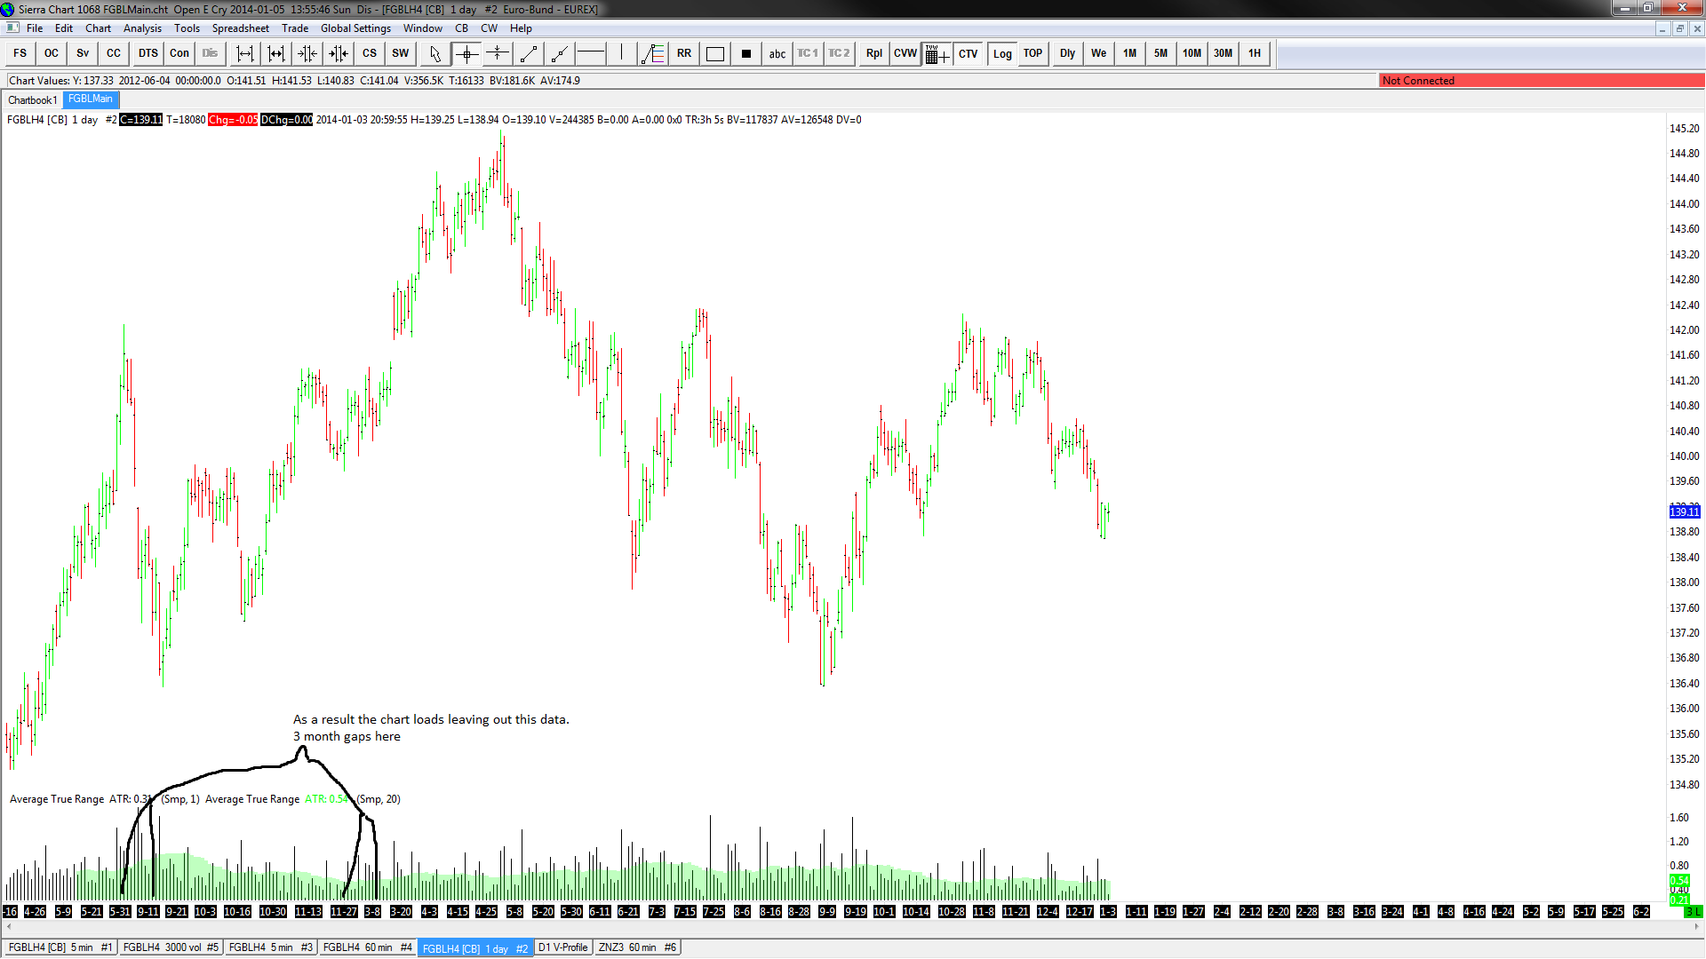Select the Fibonacci retracement tool icon
The width and height of the screenshot is (1706, 959).
click(x=653, y=54)
